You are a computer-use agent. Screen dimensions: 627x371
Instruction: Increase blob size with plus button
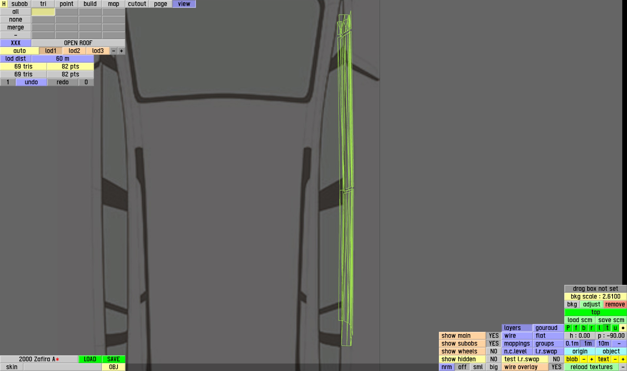pos(591,359)
